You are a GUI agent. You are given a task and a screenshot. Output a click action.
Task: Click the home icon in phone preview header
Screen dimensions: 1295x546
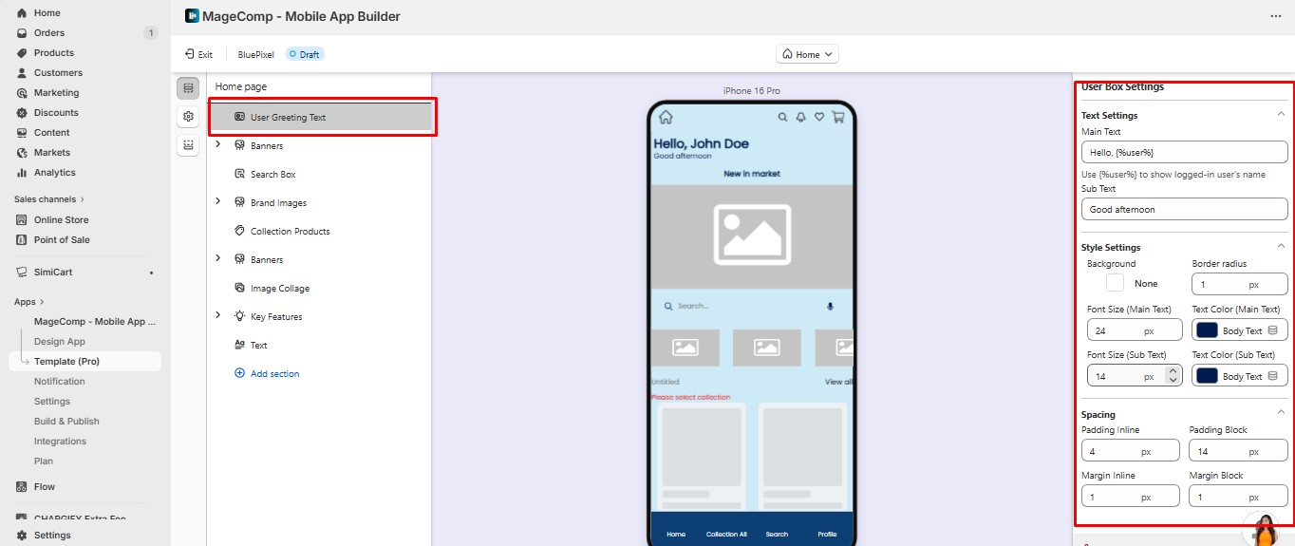(666, 117)
